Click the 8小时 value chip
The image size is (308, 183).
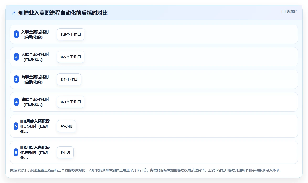[x=65, y=152]
